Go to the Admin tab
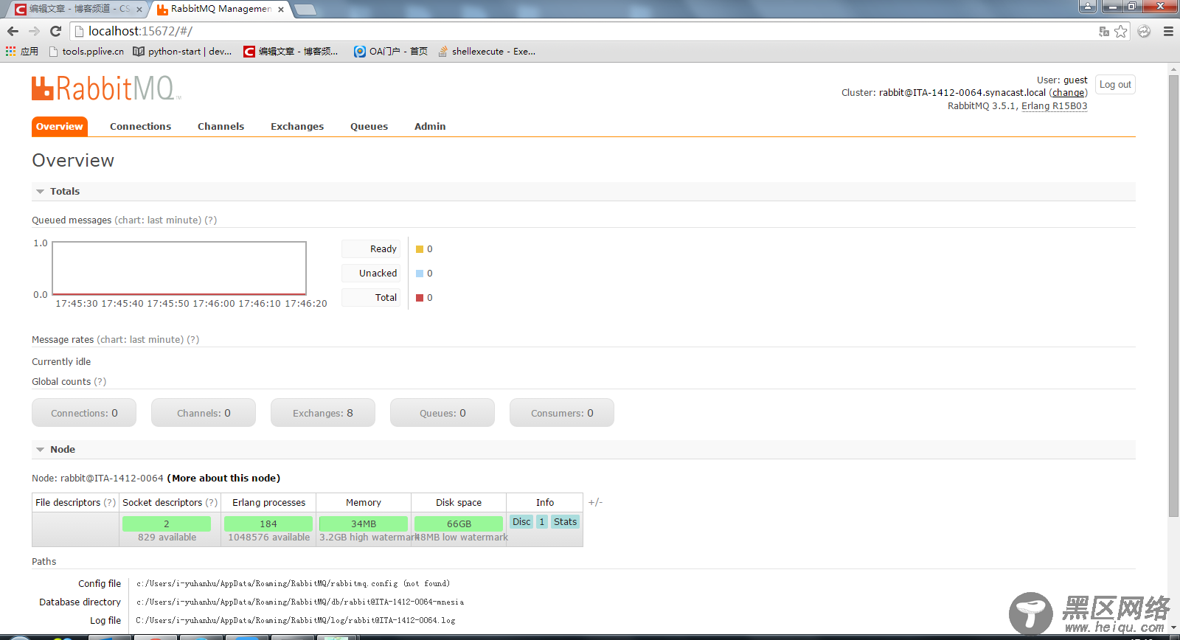The image size is (1180, 640). click(x=430, y=126)
